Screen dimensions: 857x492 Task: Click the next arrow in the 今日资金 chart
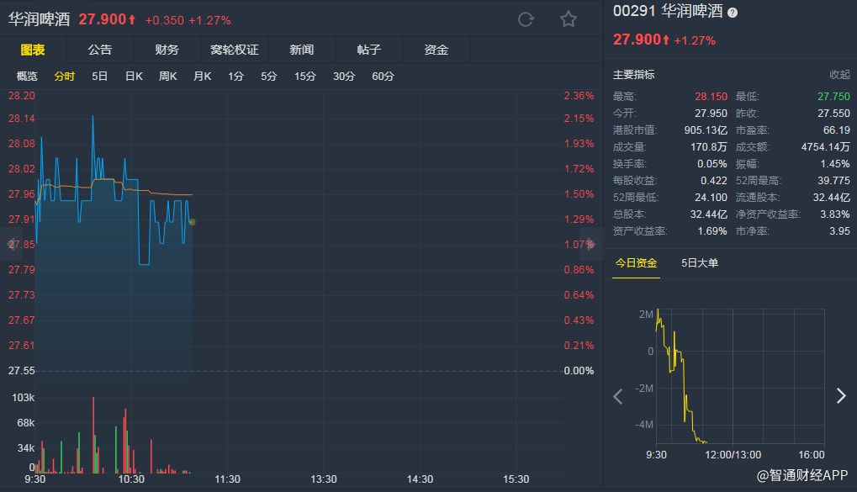(840, 396)
